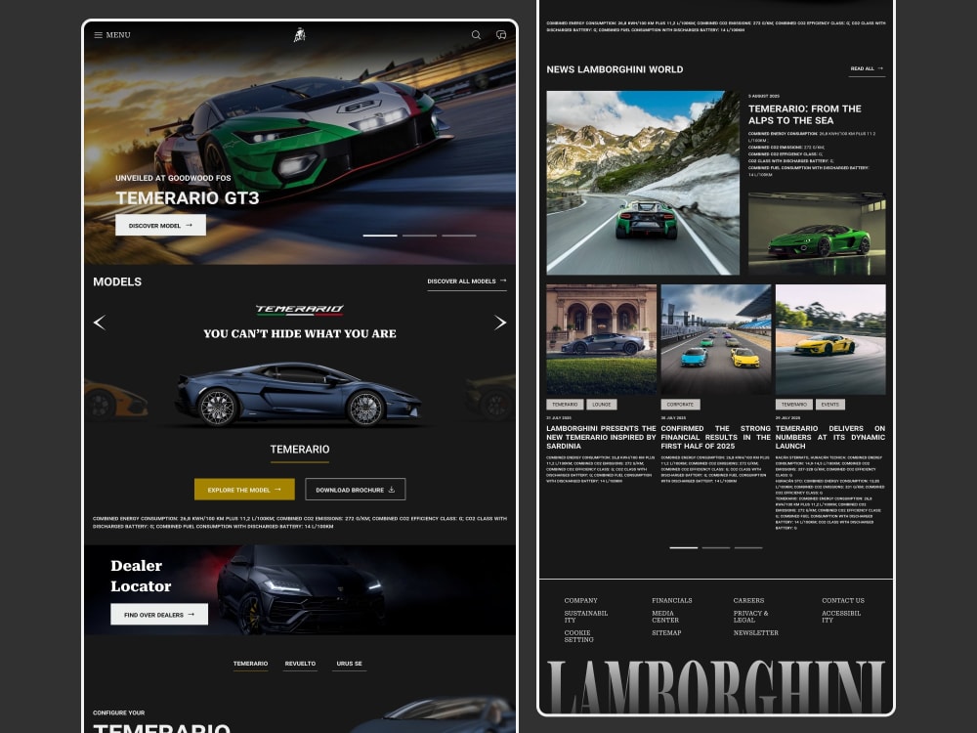Select second hero carousel indicator
977x733 pixels.
[x=419, y=236]
